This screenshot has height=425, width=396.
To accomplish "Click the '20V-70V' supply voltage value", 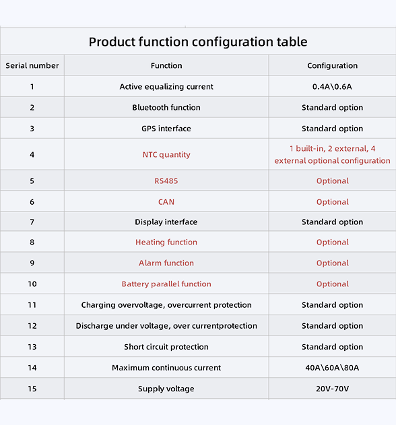I will click(x=332, y=389).
